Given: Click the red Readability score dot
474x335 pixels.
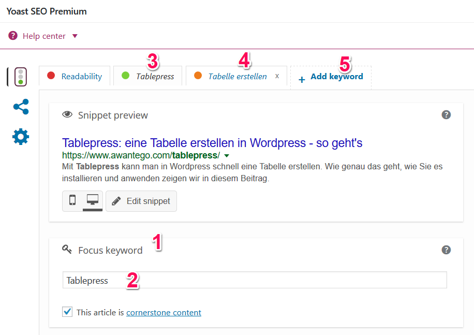Looking at the screenshot, I should coord(51,75).
